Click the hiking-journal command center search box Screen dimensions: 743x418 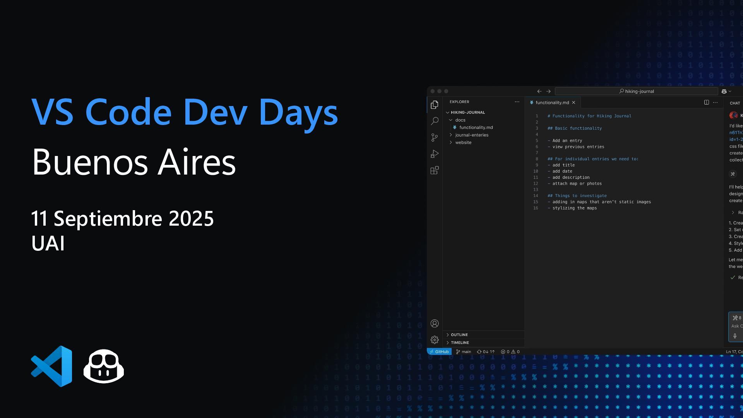click(636, 91)
